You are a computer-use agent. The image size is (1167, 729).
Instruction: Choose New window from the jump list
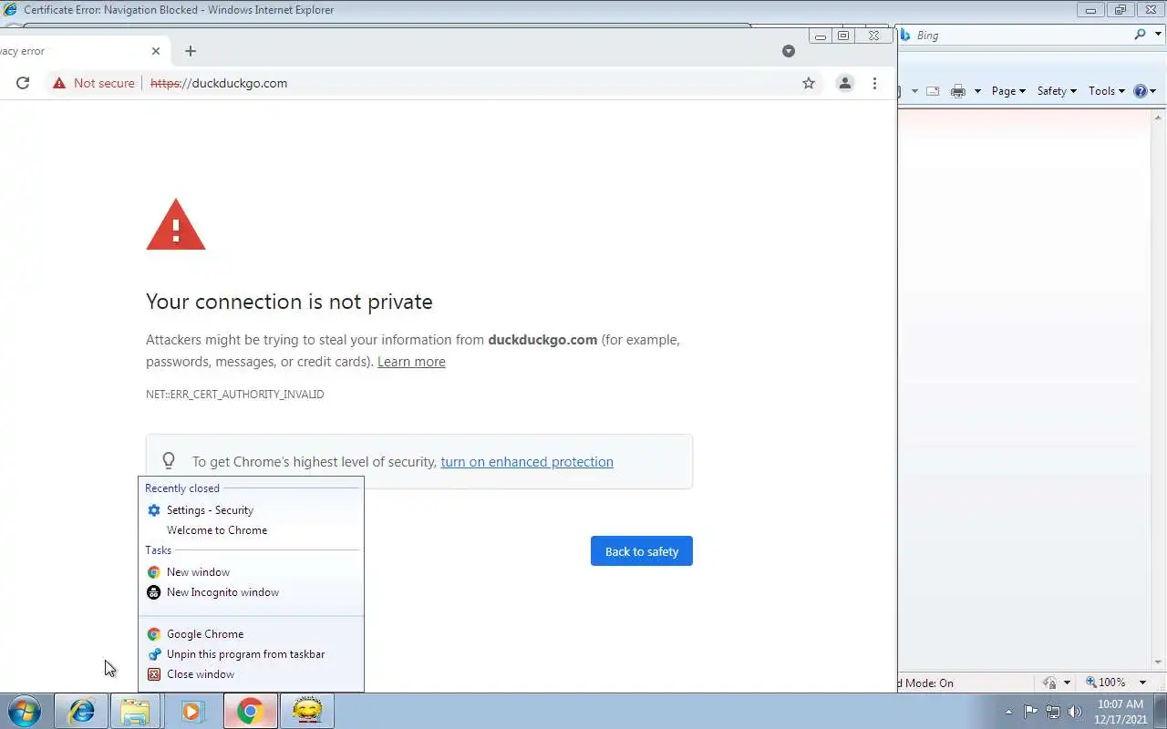point(251,572)
